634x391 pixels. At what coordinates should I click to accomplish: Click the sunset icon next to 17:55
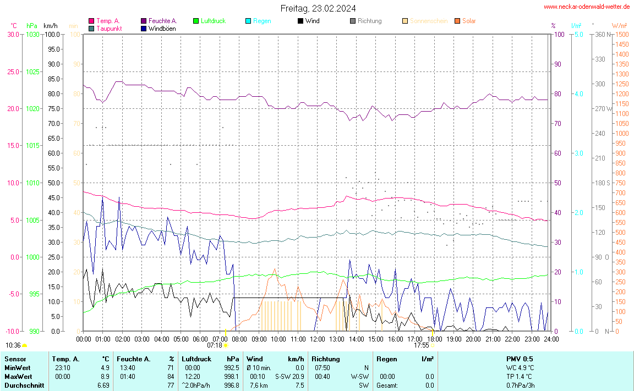pos(433,345)
